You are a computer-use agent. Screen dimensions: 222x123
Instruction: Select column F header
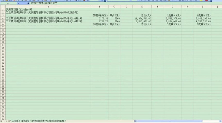(x=158, y=7)
